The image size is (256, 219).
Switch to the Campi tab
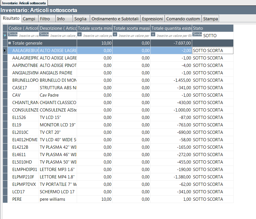click(29, 19)
